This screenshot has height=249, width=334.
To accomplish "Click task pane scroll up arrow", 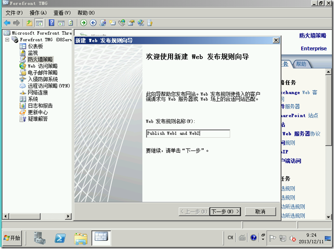I will pos(328,72).
